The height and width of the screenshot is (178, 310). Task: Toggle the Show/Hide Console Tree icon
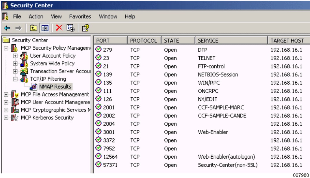tap(45, 28)
